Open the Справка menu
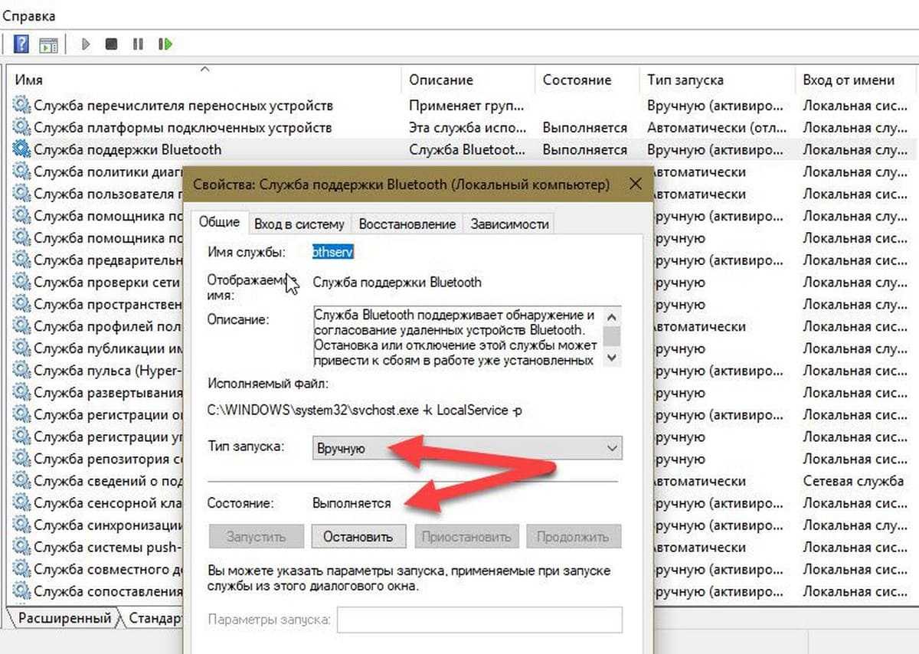Screen dimensions: 919x654 [29, 15]
